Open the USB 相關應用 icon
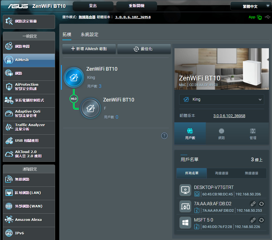The width and height of the screenshot is (272, 240). (x=9, y=141)
